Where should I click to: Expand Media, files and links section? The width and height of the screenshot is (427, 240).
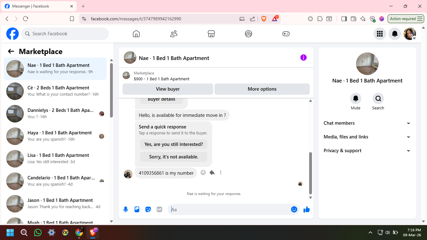click(367, 137)
